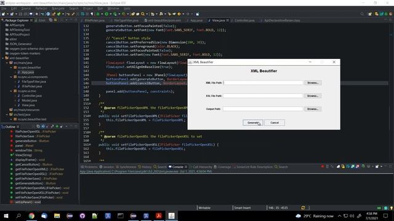Open the Source menu
The height and width of the screenshot is (221, 394).
tap(26, 8)
